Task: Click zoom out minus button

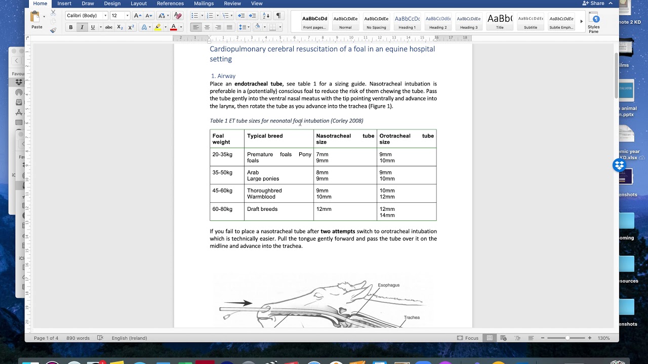Action: click(542, 338)
